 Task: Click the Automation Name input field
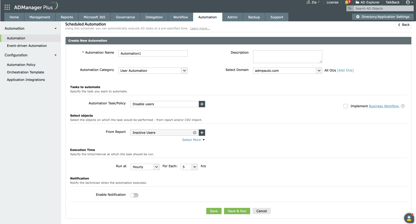click(153, 53)
